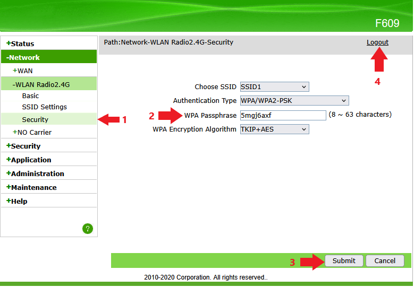The width and height of the screenshot is (414, 287).
Task: Expand the top-level Security section
Action: [x=23, y=146]
